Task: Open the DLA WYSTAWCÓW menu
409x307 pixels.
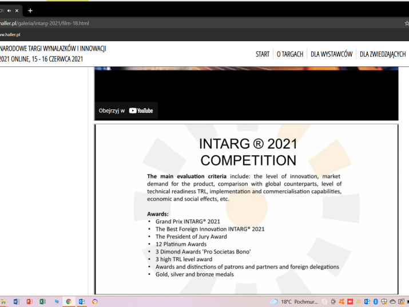Action: (x=331, y=54)
